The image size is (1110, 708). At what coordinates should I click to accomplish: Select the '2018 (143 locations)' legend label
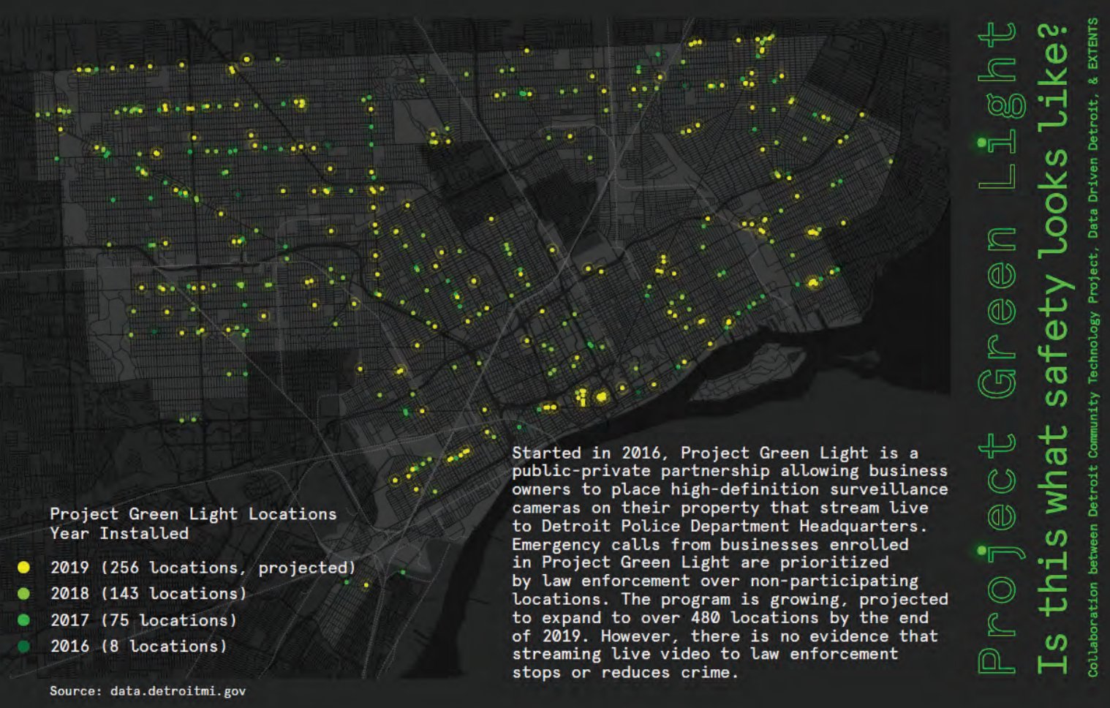(148, 594)
